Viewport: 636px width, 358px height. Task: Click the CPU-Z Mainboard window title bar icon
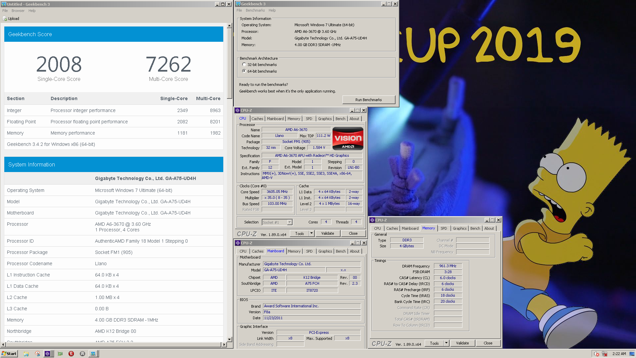(x=238, y=243)
